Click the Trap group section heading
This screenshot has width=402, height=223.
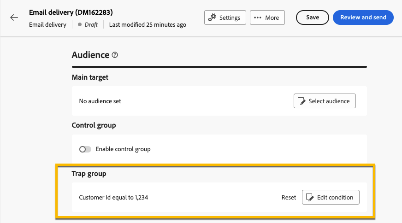[x=89, y=174]
